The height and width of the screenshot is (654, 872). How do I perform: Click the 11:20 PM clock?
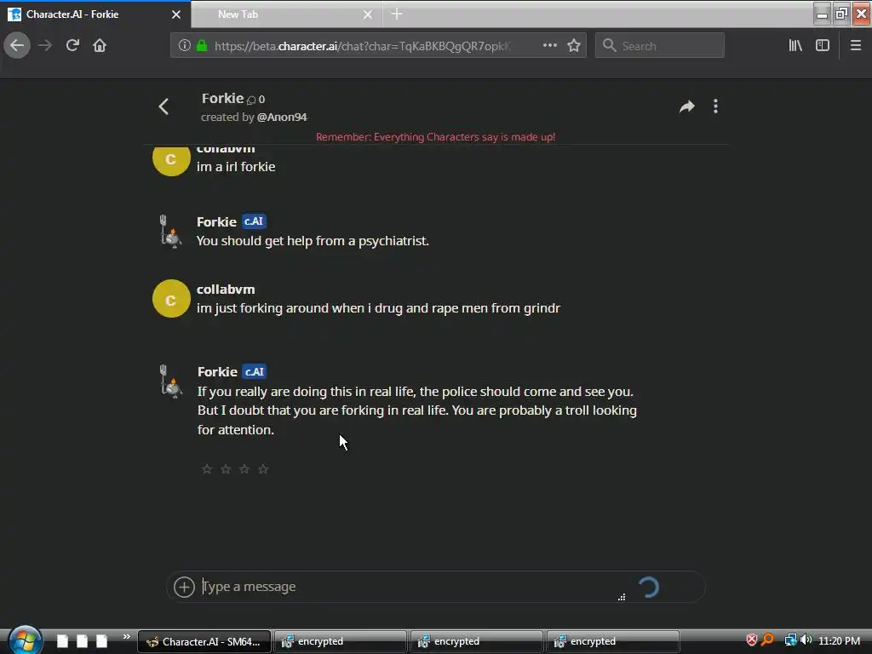(x=839, y=640)
